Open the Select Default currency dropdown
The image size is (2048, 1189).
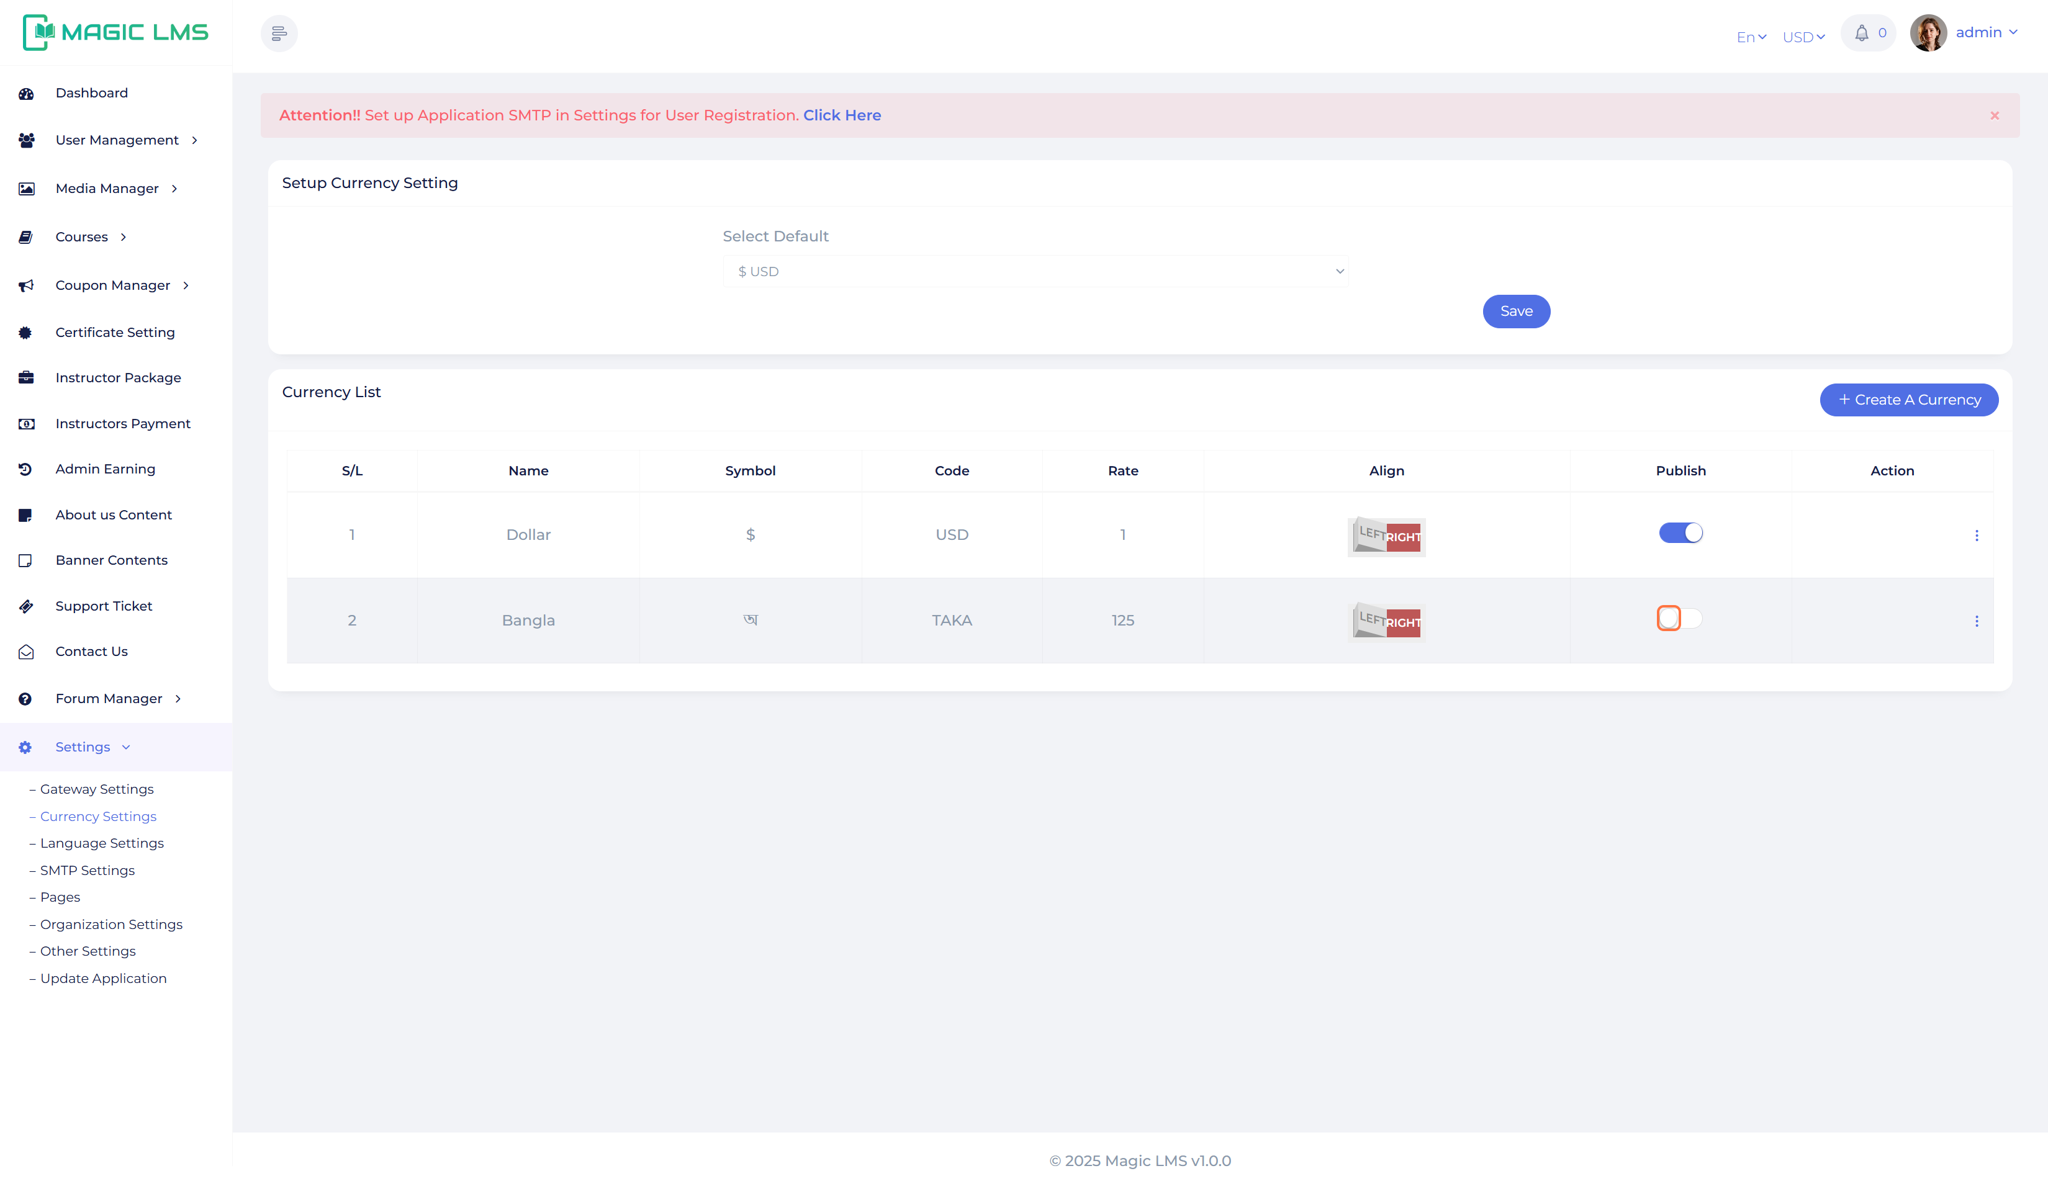[x=1035, y=271]
